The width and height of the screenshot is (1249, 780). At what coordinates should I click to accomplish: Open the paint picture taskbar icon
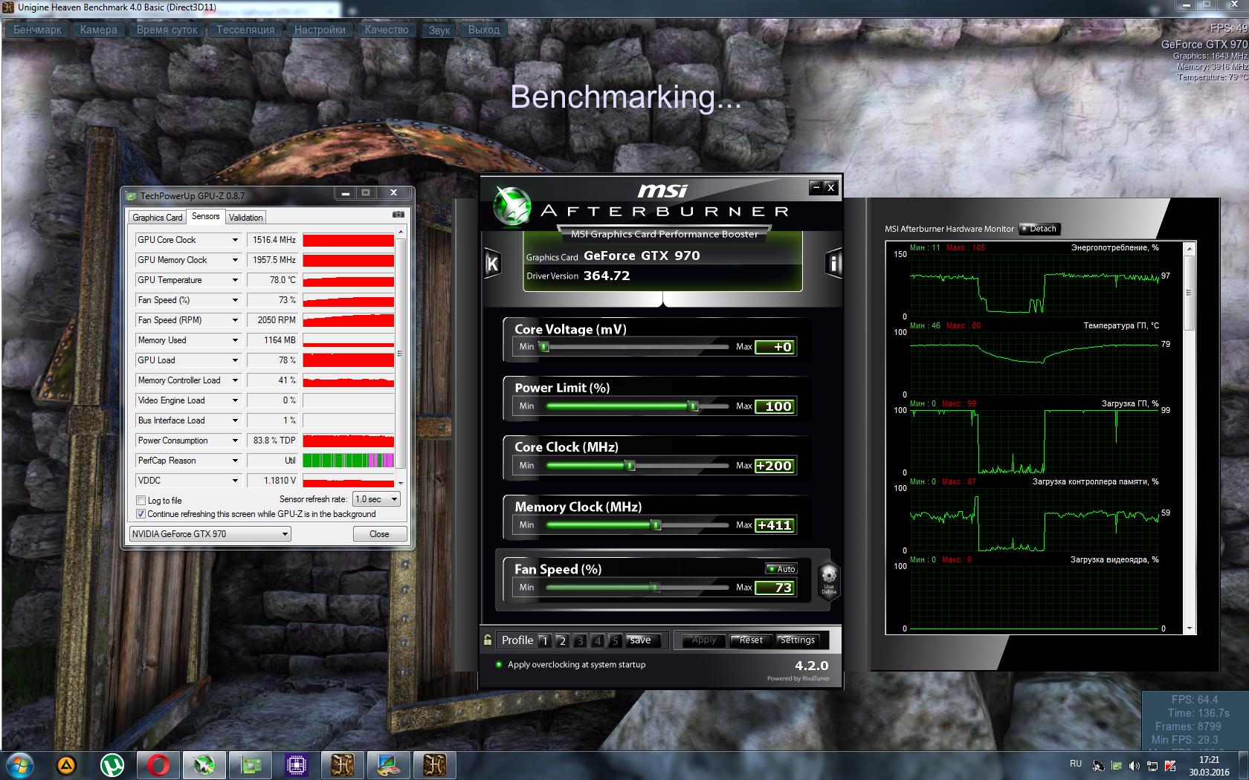(x=389, y=764)
